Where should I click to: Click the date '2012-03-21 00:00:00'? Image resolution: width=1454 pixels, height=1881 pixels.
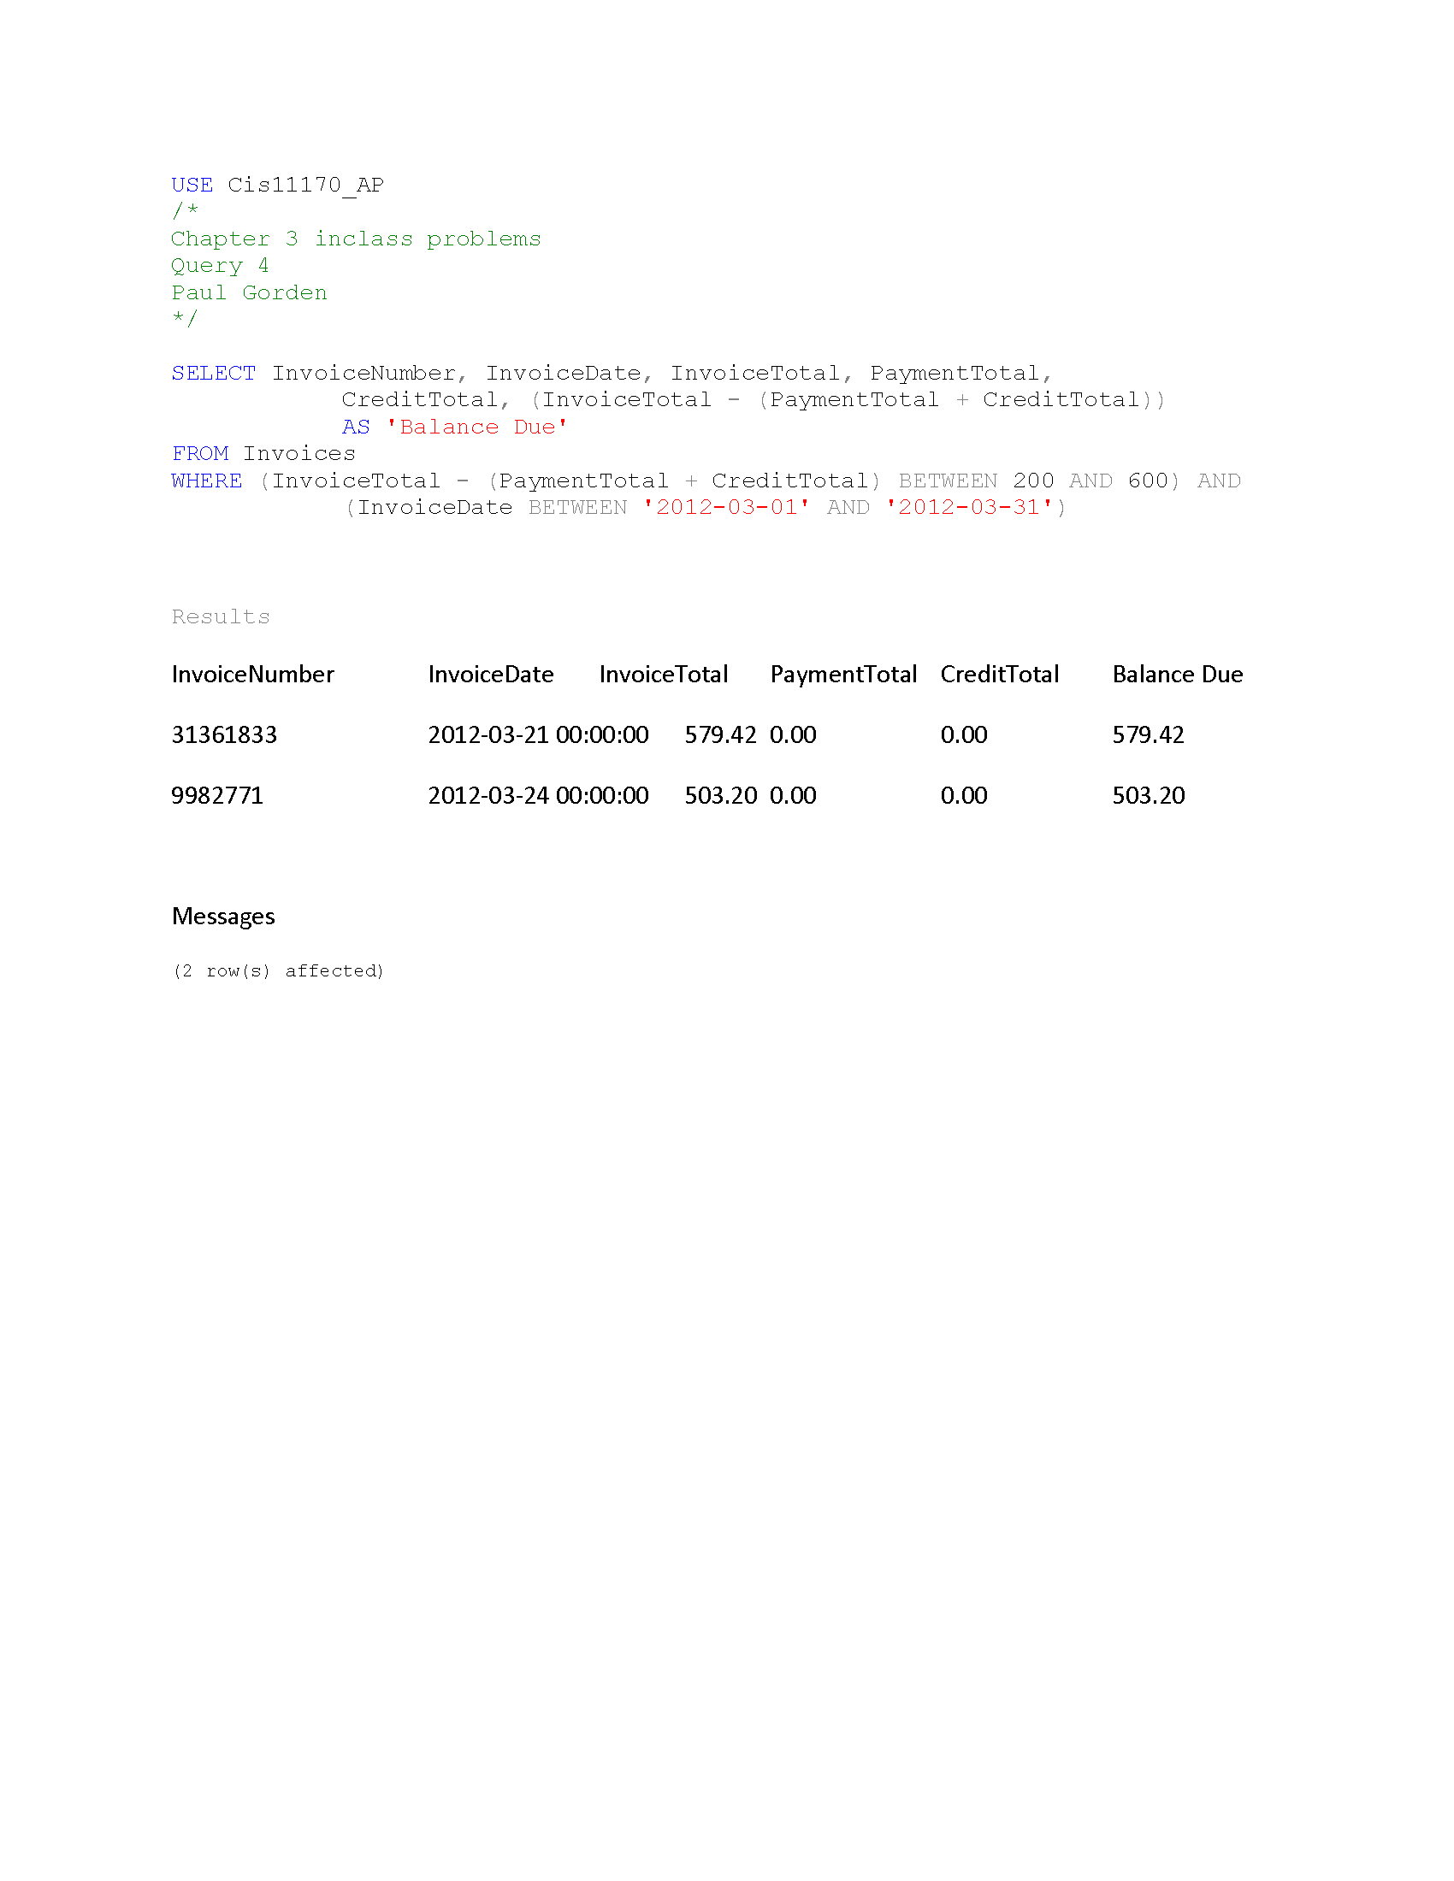coord(538,734)
